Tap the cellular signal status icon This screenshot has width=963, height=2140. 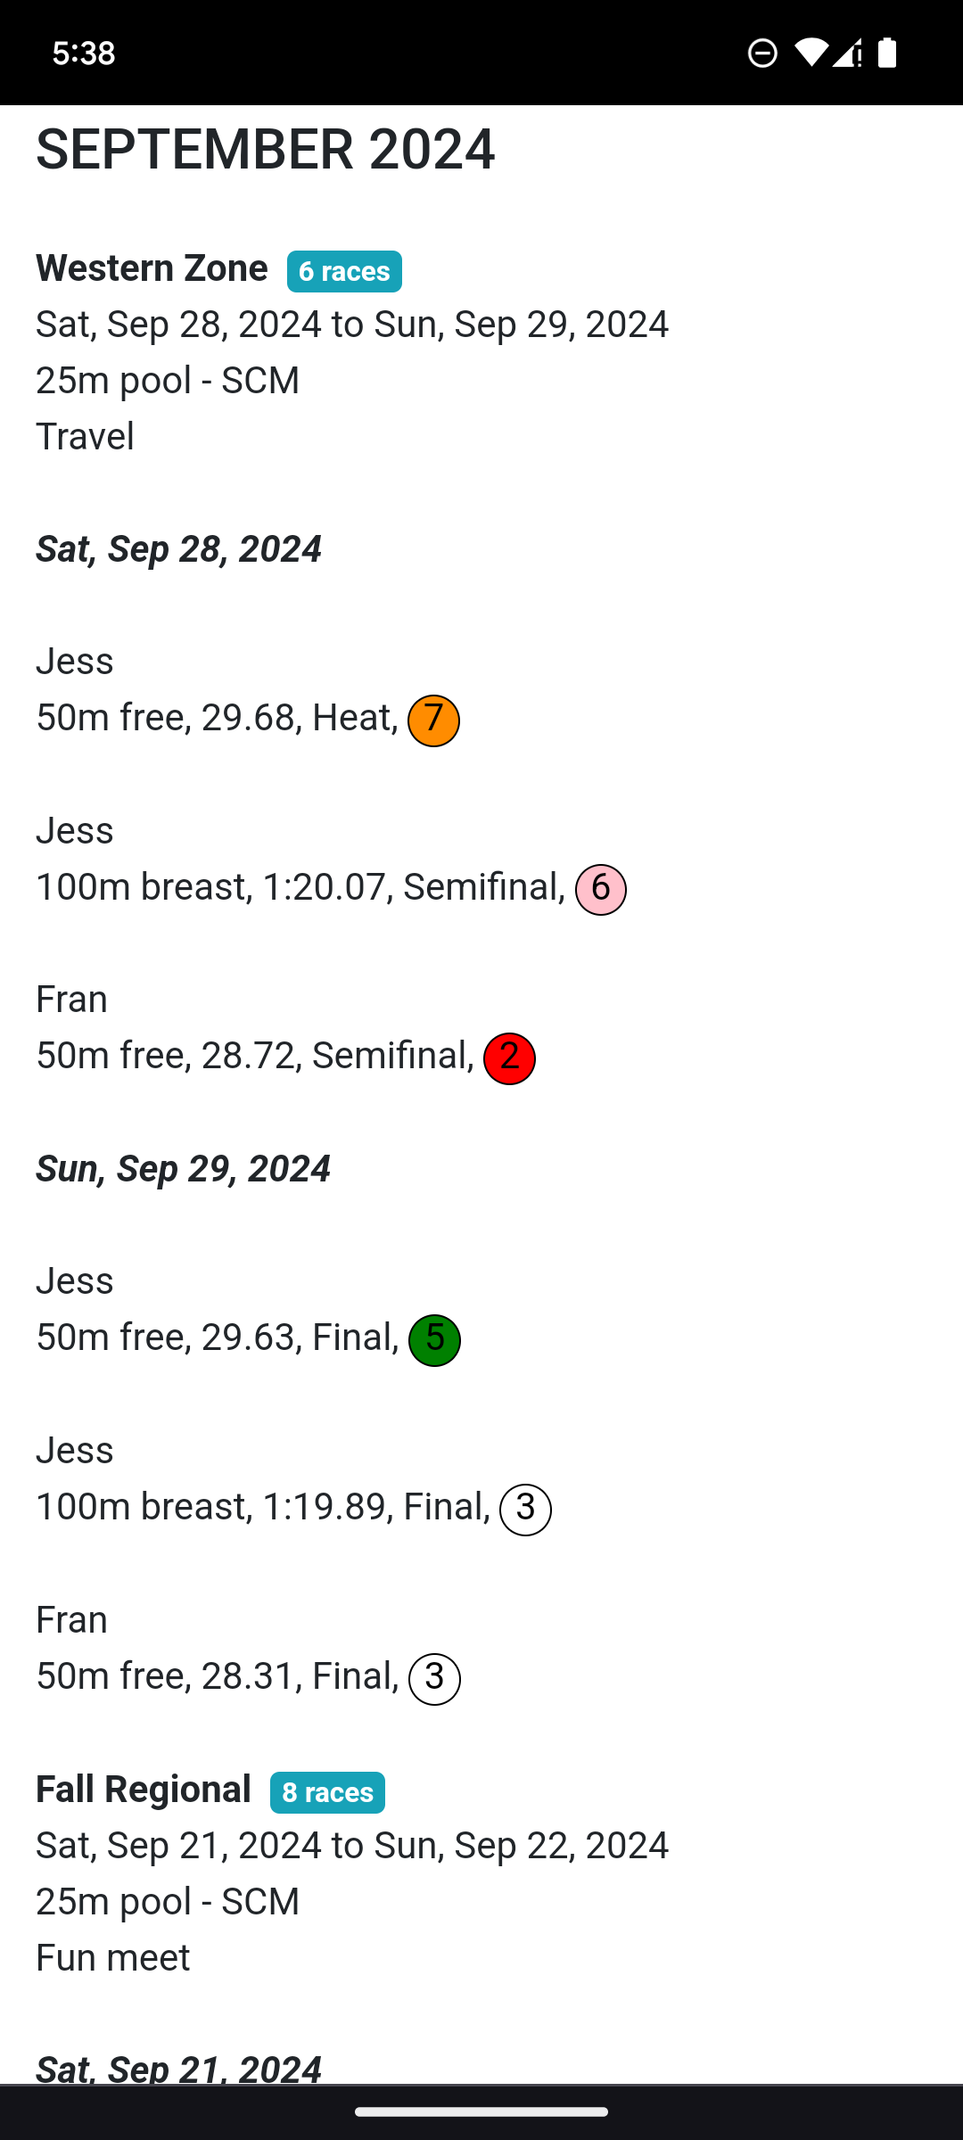tap(847, 53)
